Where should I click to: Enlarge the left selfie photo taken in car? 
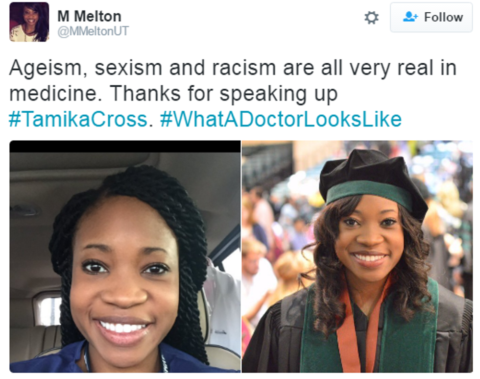pos(125,256)
